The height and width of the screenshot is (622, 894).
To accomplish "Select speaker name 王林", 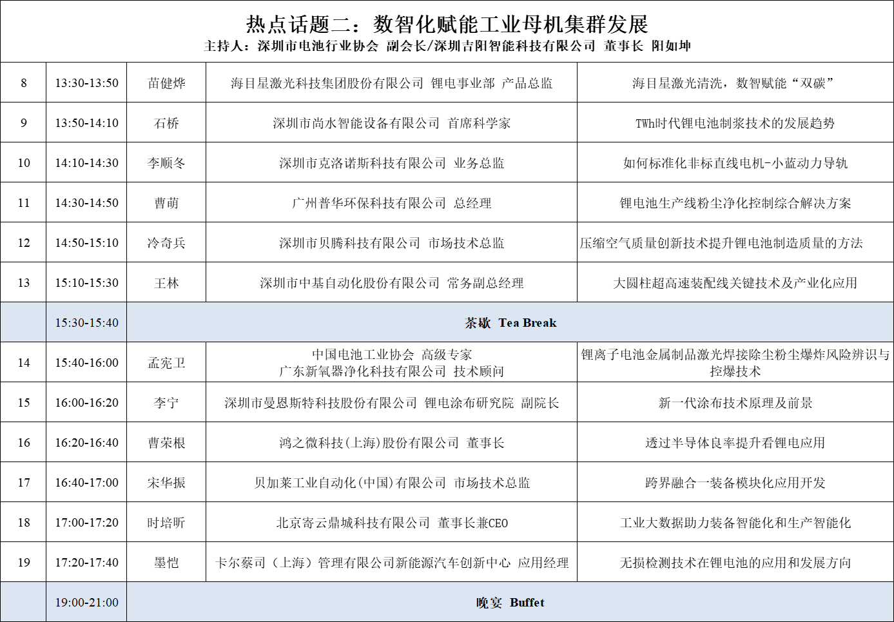I will pos(166,282).
